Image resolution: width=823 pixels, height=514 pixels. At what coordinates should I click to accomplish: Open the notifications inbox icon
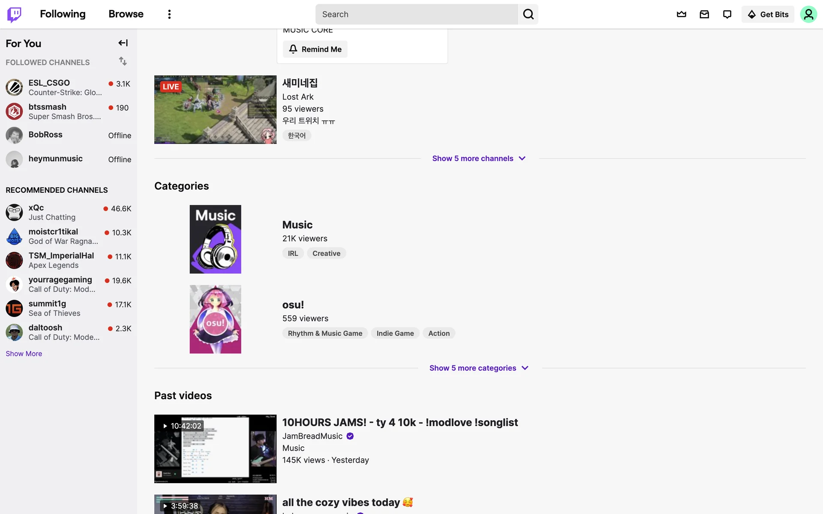[704, 14]
